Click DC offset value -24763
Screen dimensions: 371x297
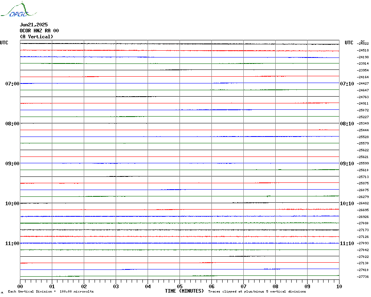click(363, 97)
